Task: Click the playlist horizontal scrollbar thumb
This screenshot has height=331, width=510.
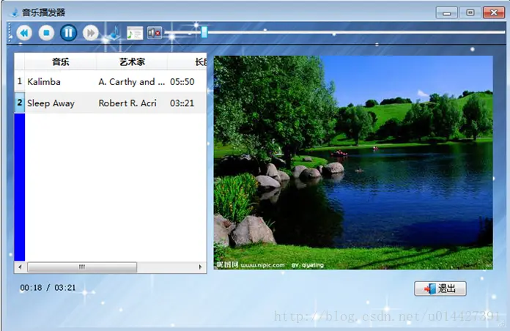Action: [x=82, y=267]
